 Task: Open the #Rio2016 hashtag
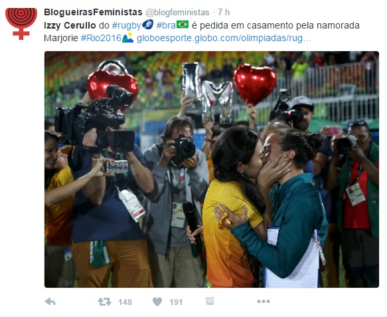[101, 39]
